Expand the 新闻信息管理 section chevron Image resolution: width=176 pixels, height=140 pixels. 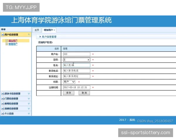pos(29,104)
